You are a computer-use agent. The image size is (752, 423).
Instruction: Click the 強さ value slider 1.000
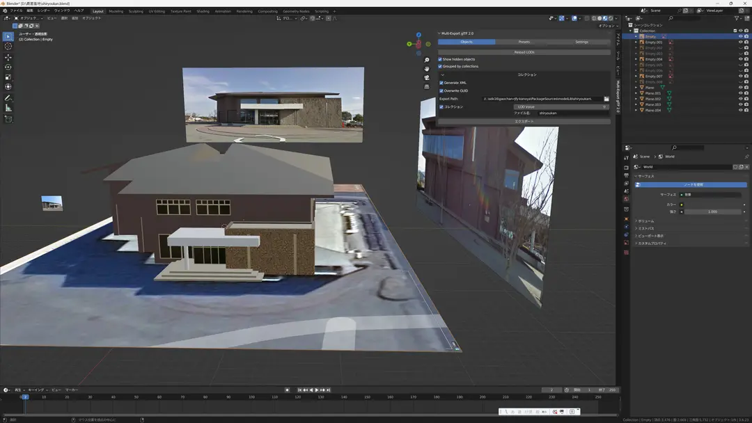(x=713, y=211)
